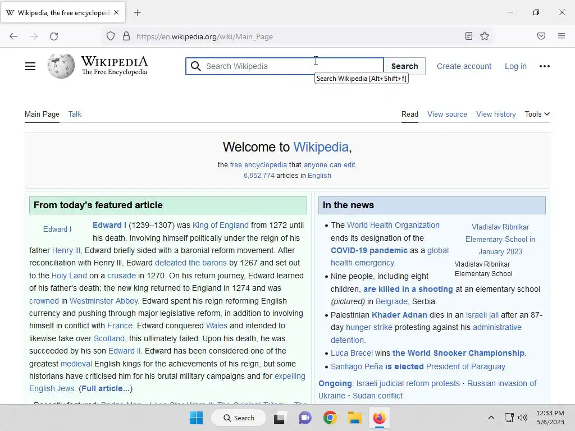Open the View source tab
Screen dimensions: 575x431
[447, 114]
